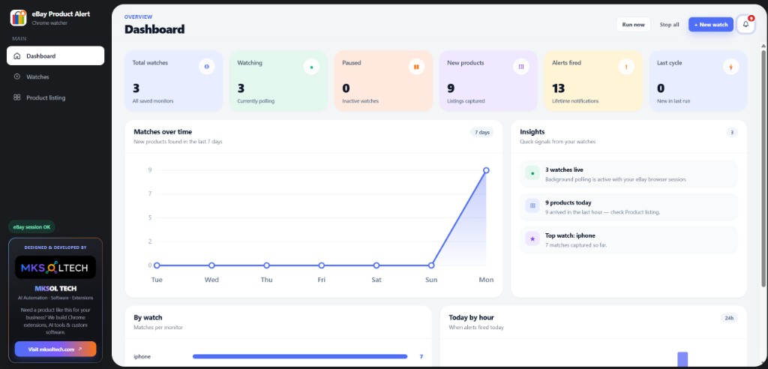The width and height of the screenshot is (768, 369).
Task: Click the 'Today by hour' heading
Action: pyautogui.click(x=471, y=317)
